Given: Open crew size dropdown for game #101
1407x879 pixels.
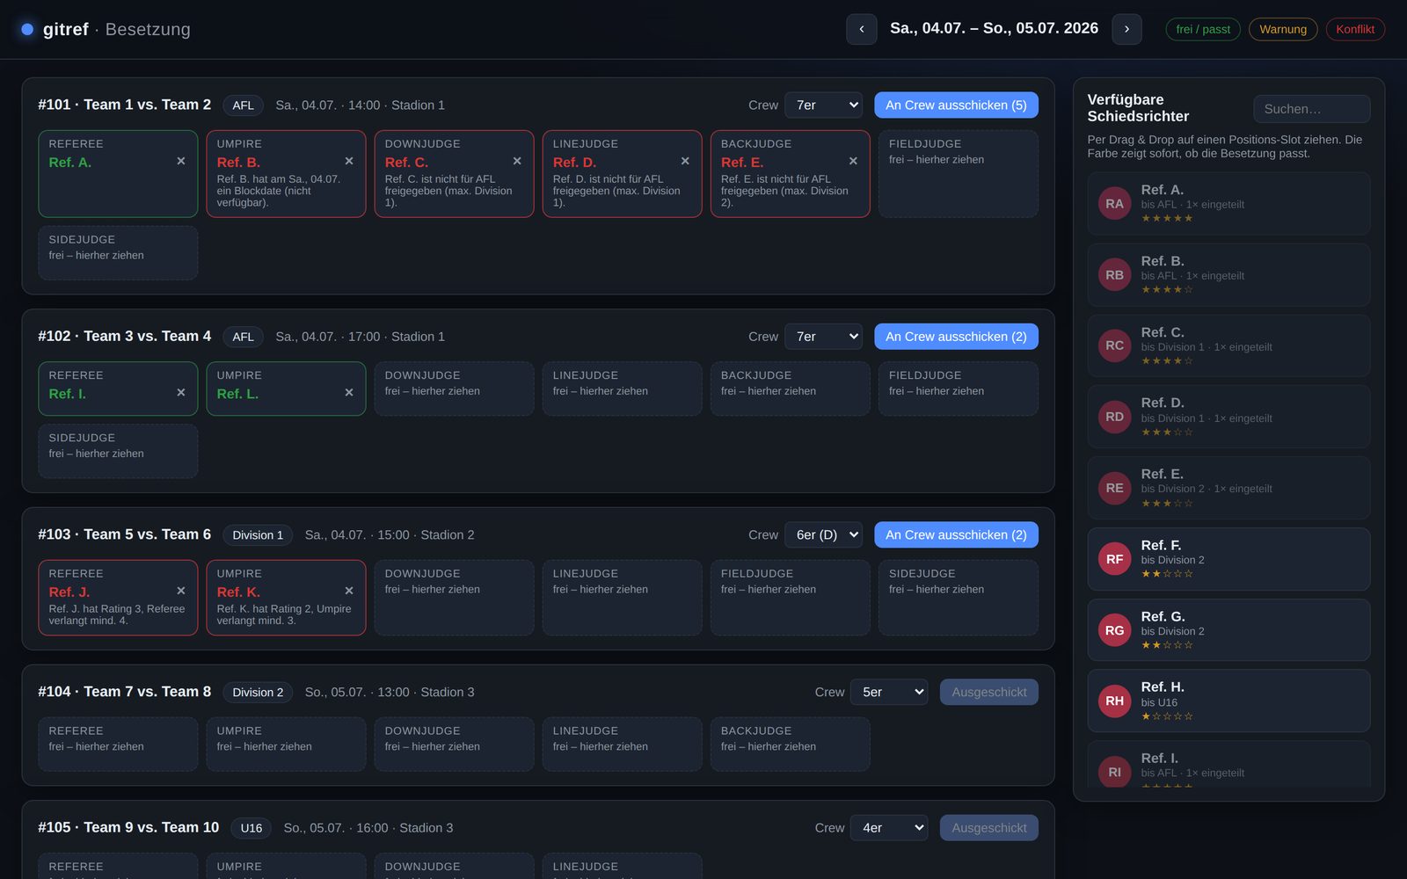Looking at the screenshot, I should coord(823,105).
